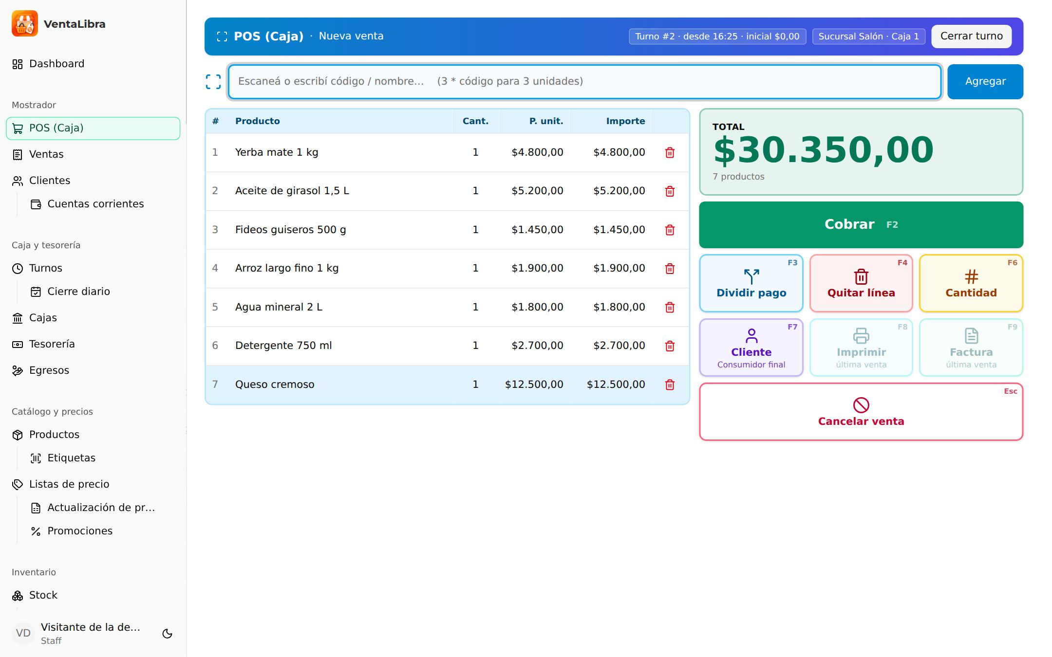The width and height of the screenshot is (1052, 657).
Task: Remove the Queso cremoso line
Action: pyautogui.click(x=670, y=384)
